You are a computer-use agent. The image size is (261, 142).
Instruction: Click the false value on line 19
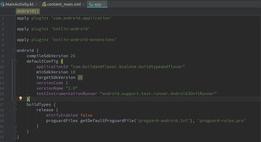[x=86, y=115]
